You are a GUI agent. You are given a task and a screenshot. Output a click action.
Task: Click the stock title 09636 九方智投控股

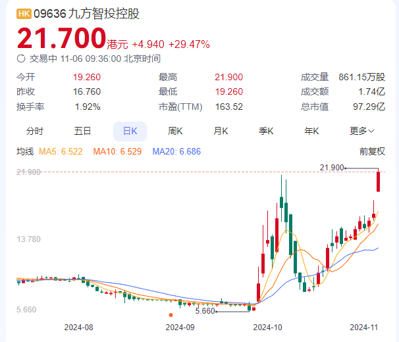click(x=86, y=14)
